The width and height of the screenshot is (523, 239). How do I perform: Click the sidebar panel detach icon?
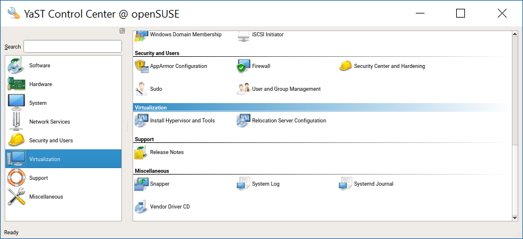122,30
